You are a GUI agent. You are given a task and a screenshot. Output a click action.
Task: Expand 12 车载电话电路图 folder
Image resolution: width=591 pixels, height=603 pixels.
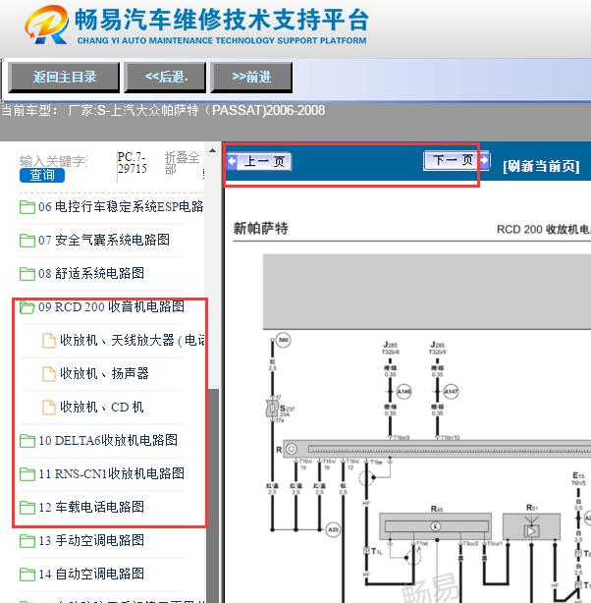point(91,508)
